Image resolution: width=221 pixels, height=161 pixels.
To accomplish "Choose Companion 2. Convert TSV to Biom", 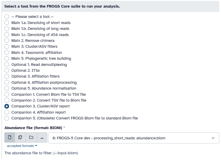I will point(7,100).
